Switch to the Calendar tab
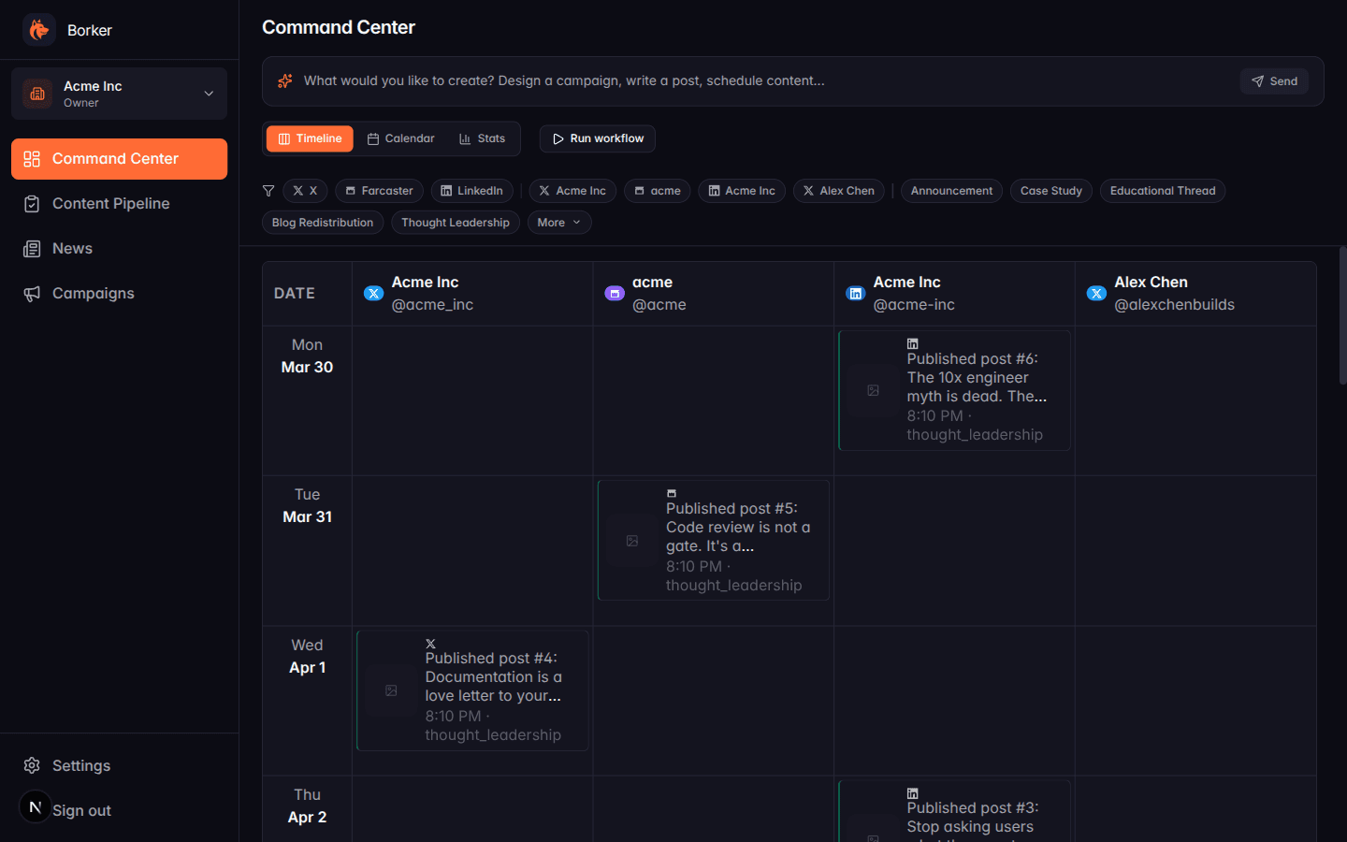Screen dimensions: 1347x842 click(401, 138)
